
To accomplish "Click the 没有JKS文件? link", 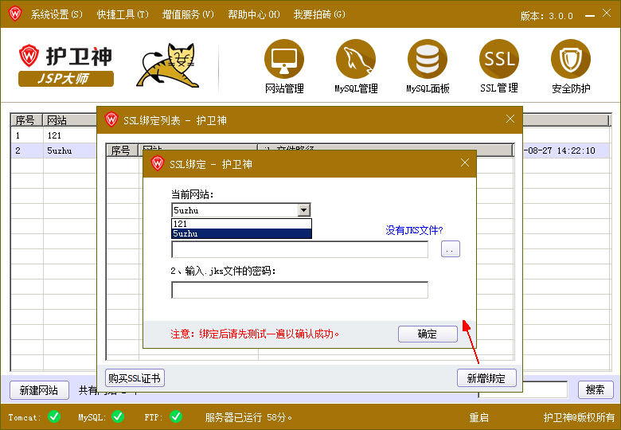I will (x=414, y=230).
